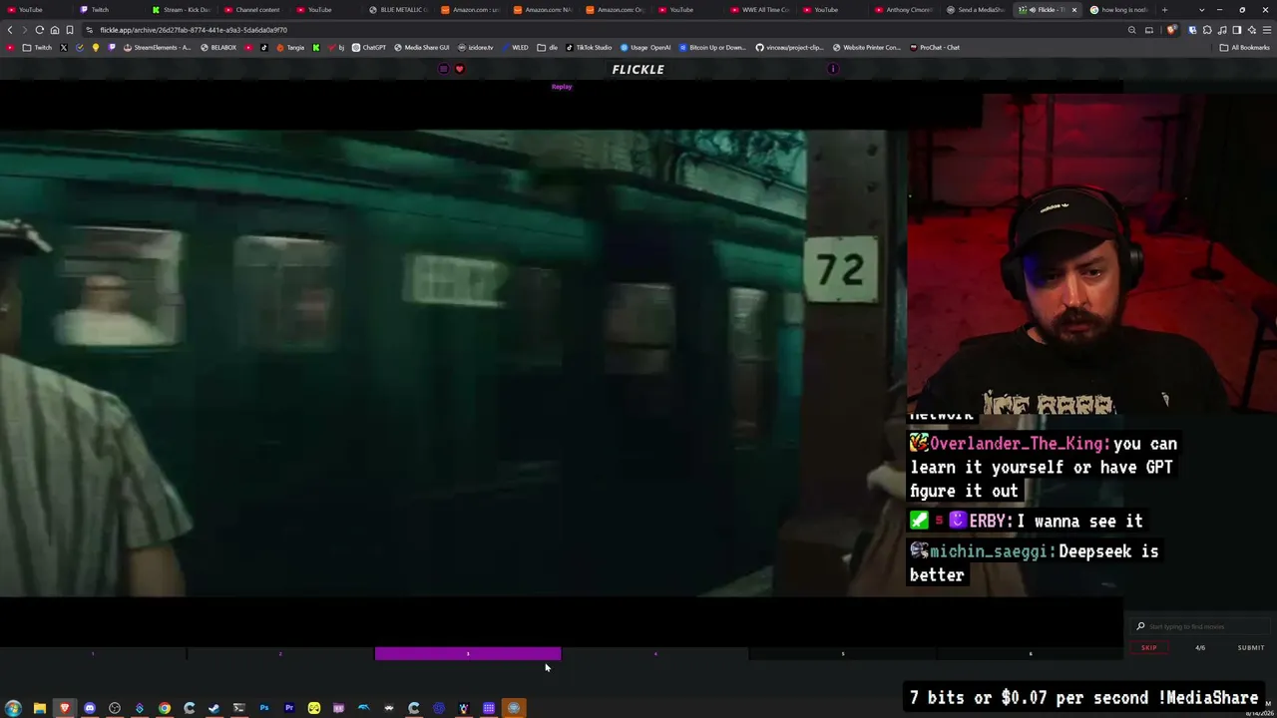Switch to WWE All Time tab
This screenshot has height=718, width=1277.
[x=760, y=10]
